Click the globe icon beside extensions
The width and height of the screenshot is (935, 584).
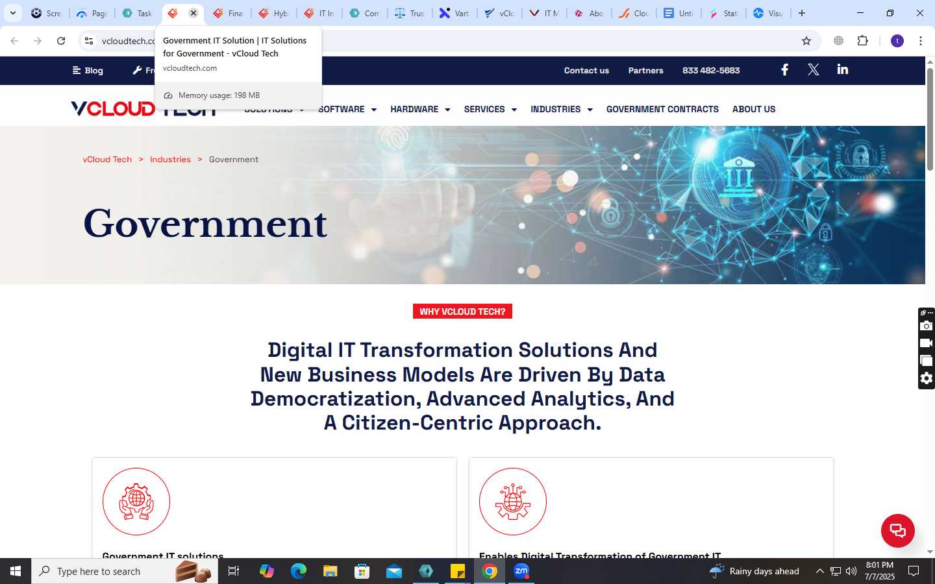coord(839,41)
